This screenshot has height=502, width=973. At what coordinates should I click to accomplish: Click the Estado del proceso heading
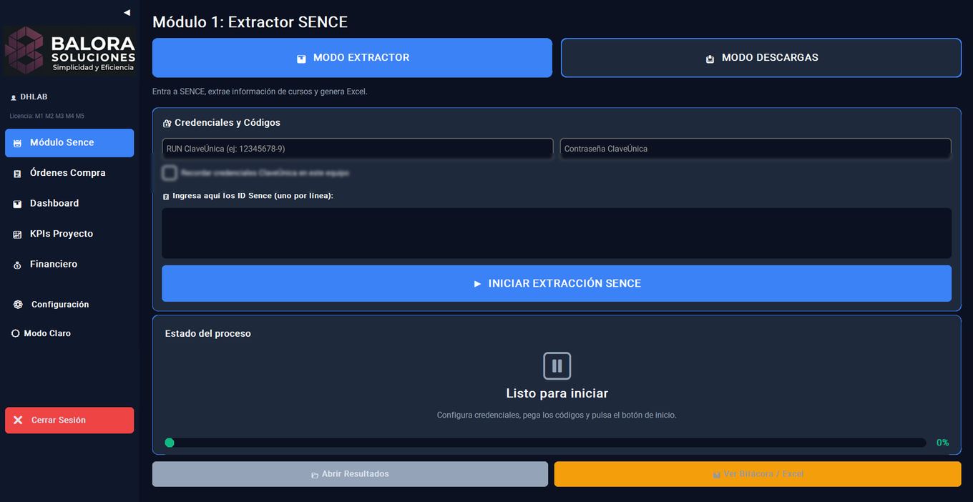pos(208,334)
